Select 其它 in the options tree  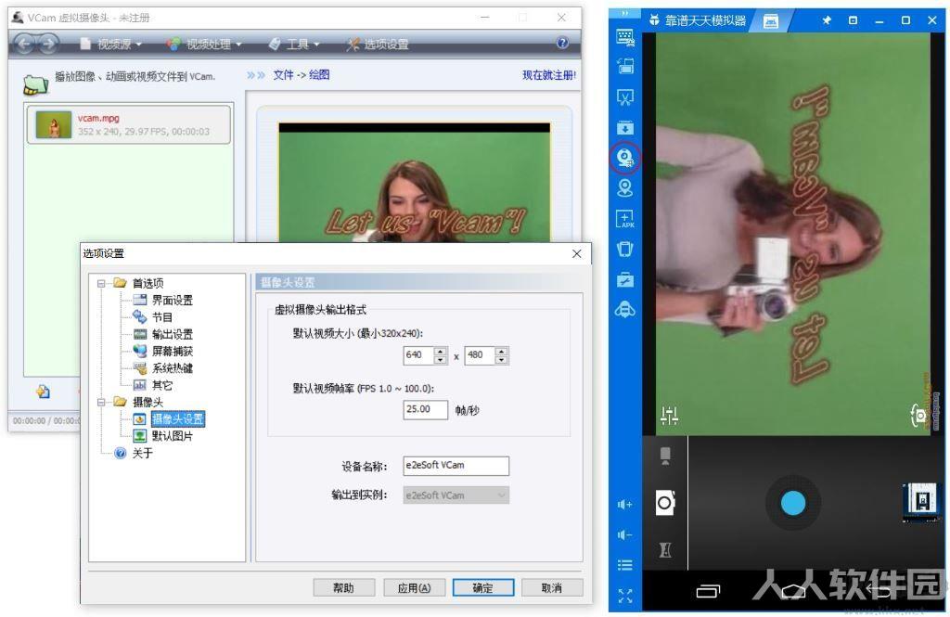[x=161, y=385]
